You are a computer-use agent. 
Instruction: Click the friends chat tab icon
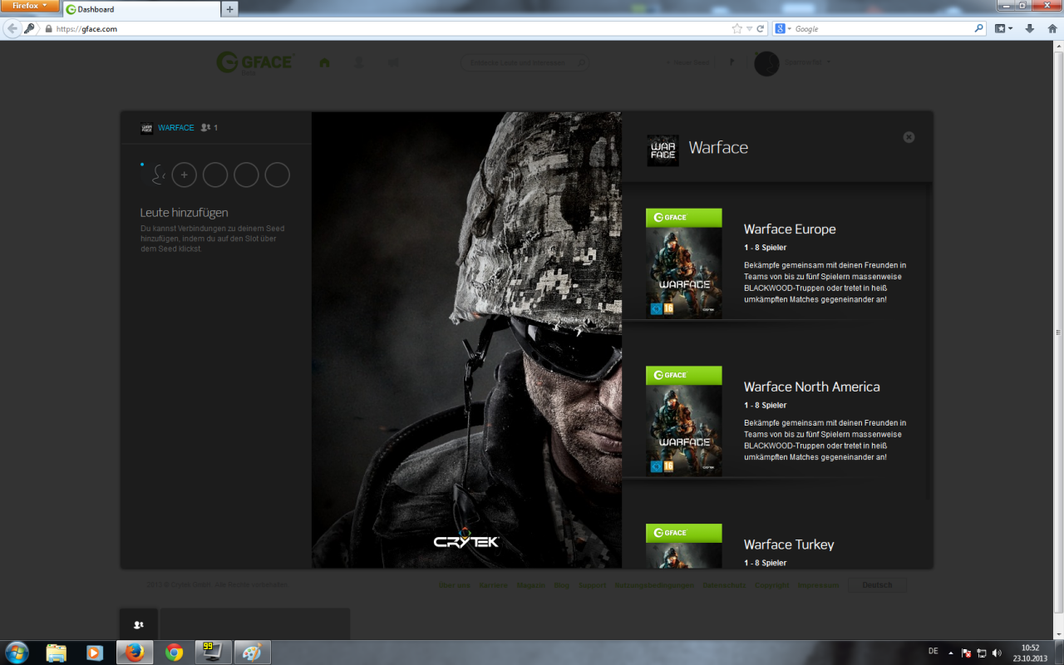coord(138,624)
